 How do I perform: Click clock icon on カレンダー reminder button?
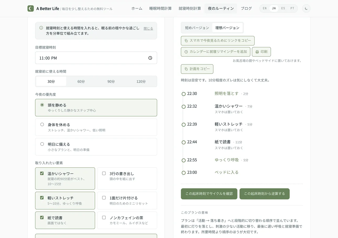[x=186, y=52]
